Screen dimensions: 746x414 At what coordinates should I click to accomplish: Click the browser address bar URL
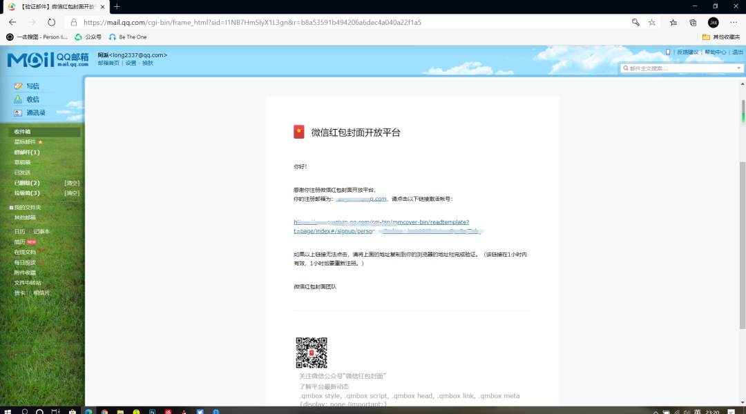pyautogui.click(x=252, y=22)
